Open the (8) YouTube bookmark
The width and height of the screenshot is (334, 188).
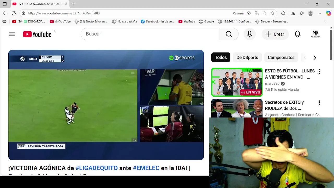click(60, 21)
